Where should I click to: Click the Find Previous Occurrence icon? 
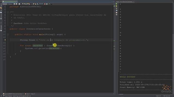[25, 4]
